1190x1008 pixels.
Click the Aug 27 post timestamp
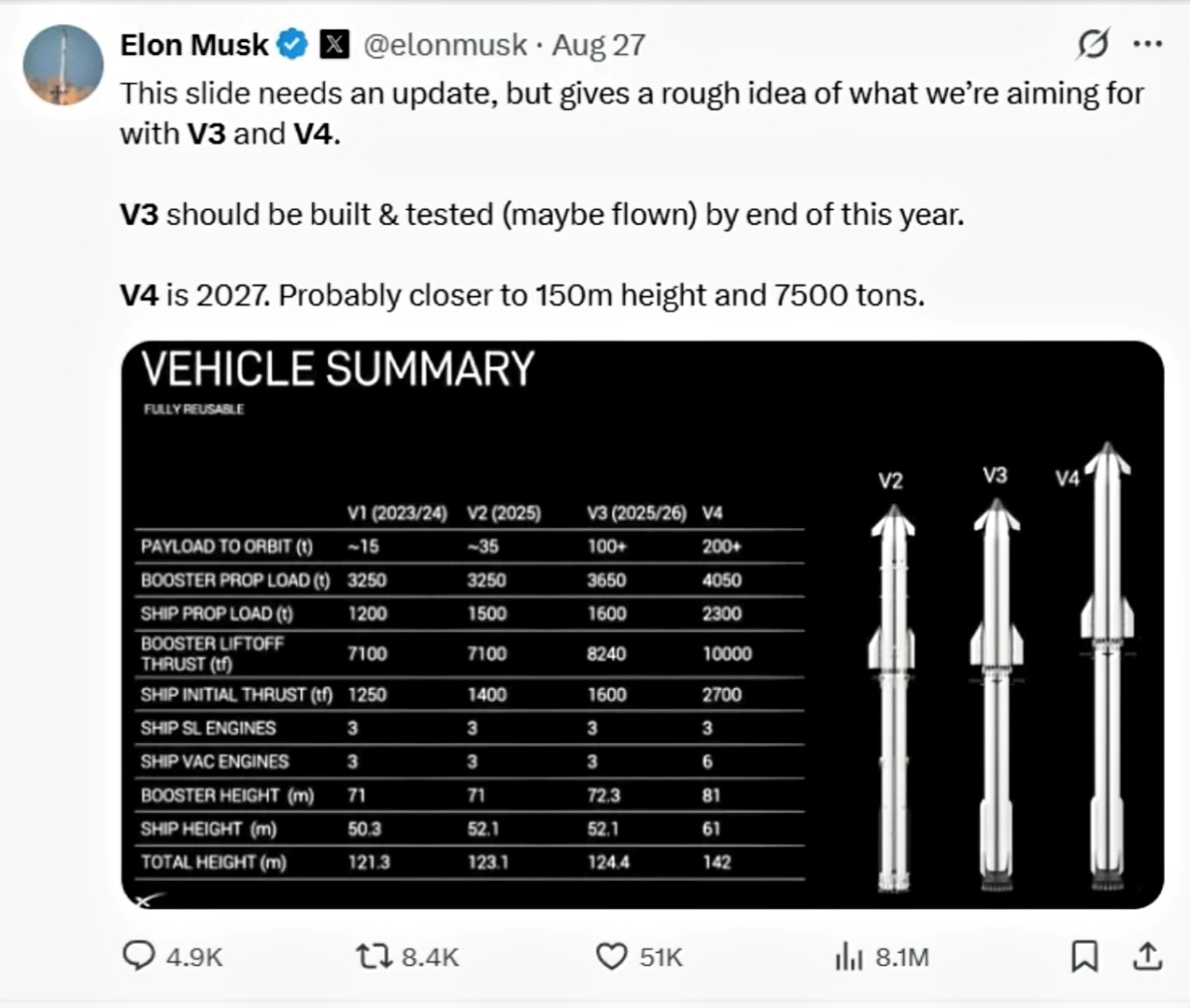coord(599,45)
